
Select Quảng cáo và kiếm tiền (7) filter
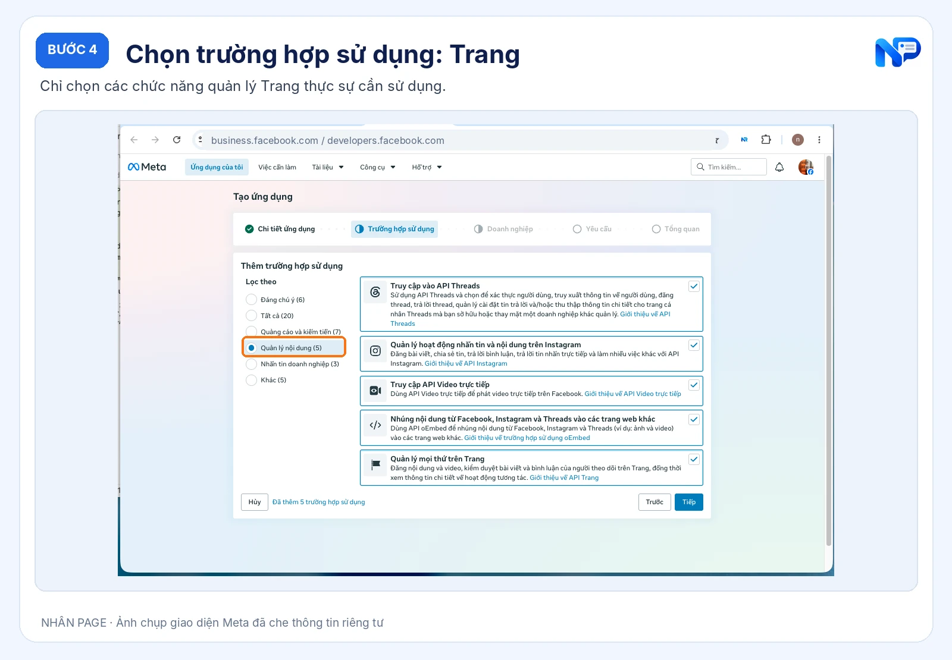252,332
